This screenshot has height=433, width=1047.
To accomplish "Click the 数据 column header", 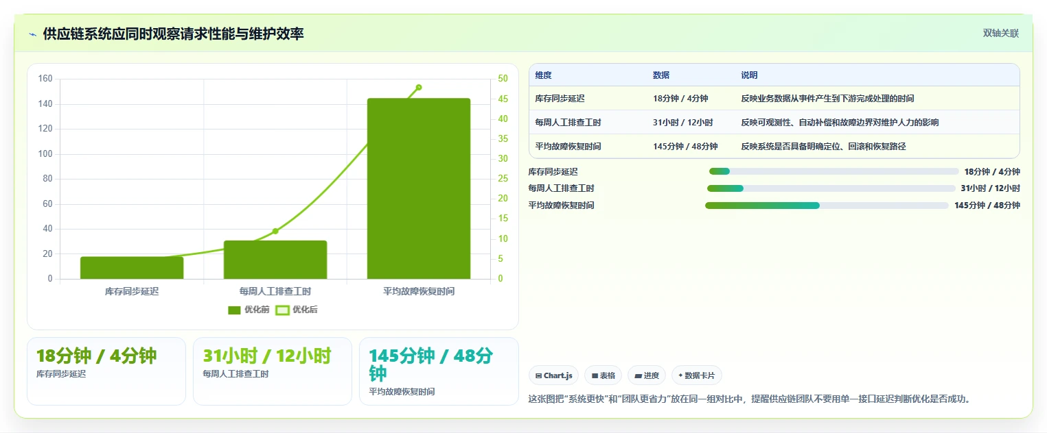I will [661, 75].
